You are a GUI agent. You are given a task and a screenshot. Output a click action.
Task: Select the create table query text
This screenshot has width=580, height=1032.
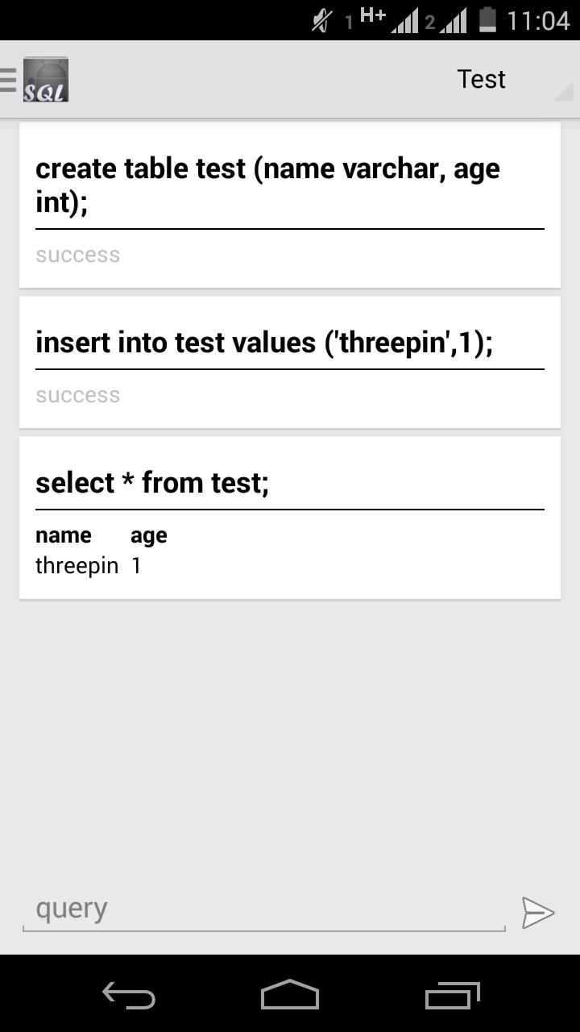pos(266,185)
